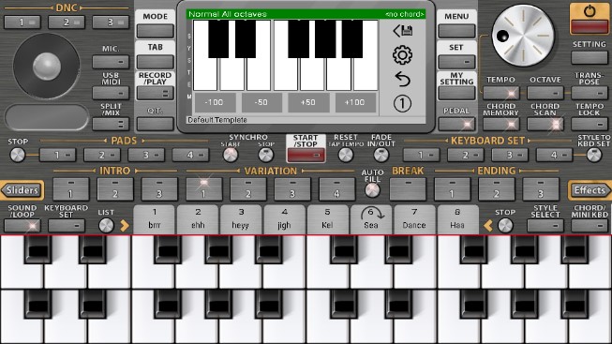612x344 pixels.
Task: Select the TAB button
Action: point(155,62)
